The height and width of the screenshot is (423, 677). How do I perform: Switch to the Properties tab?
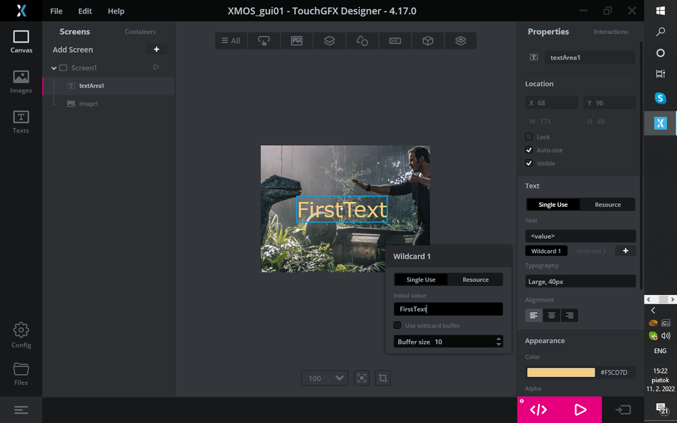[548, 31]
